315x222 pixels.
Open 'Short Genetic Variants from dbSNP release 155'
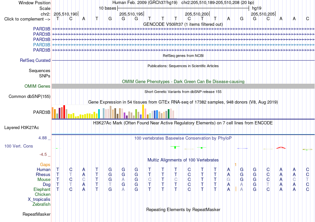click(183, 92)
